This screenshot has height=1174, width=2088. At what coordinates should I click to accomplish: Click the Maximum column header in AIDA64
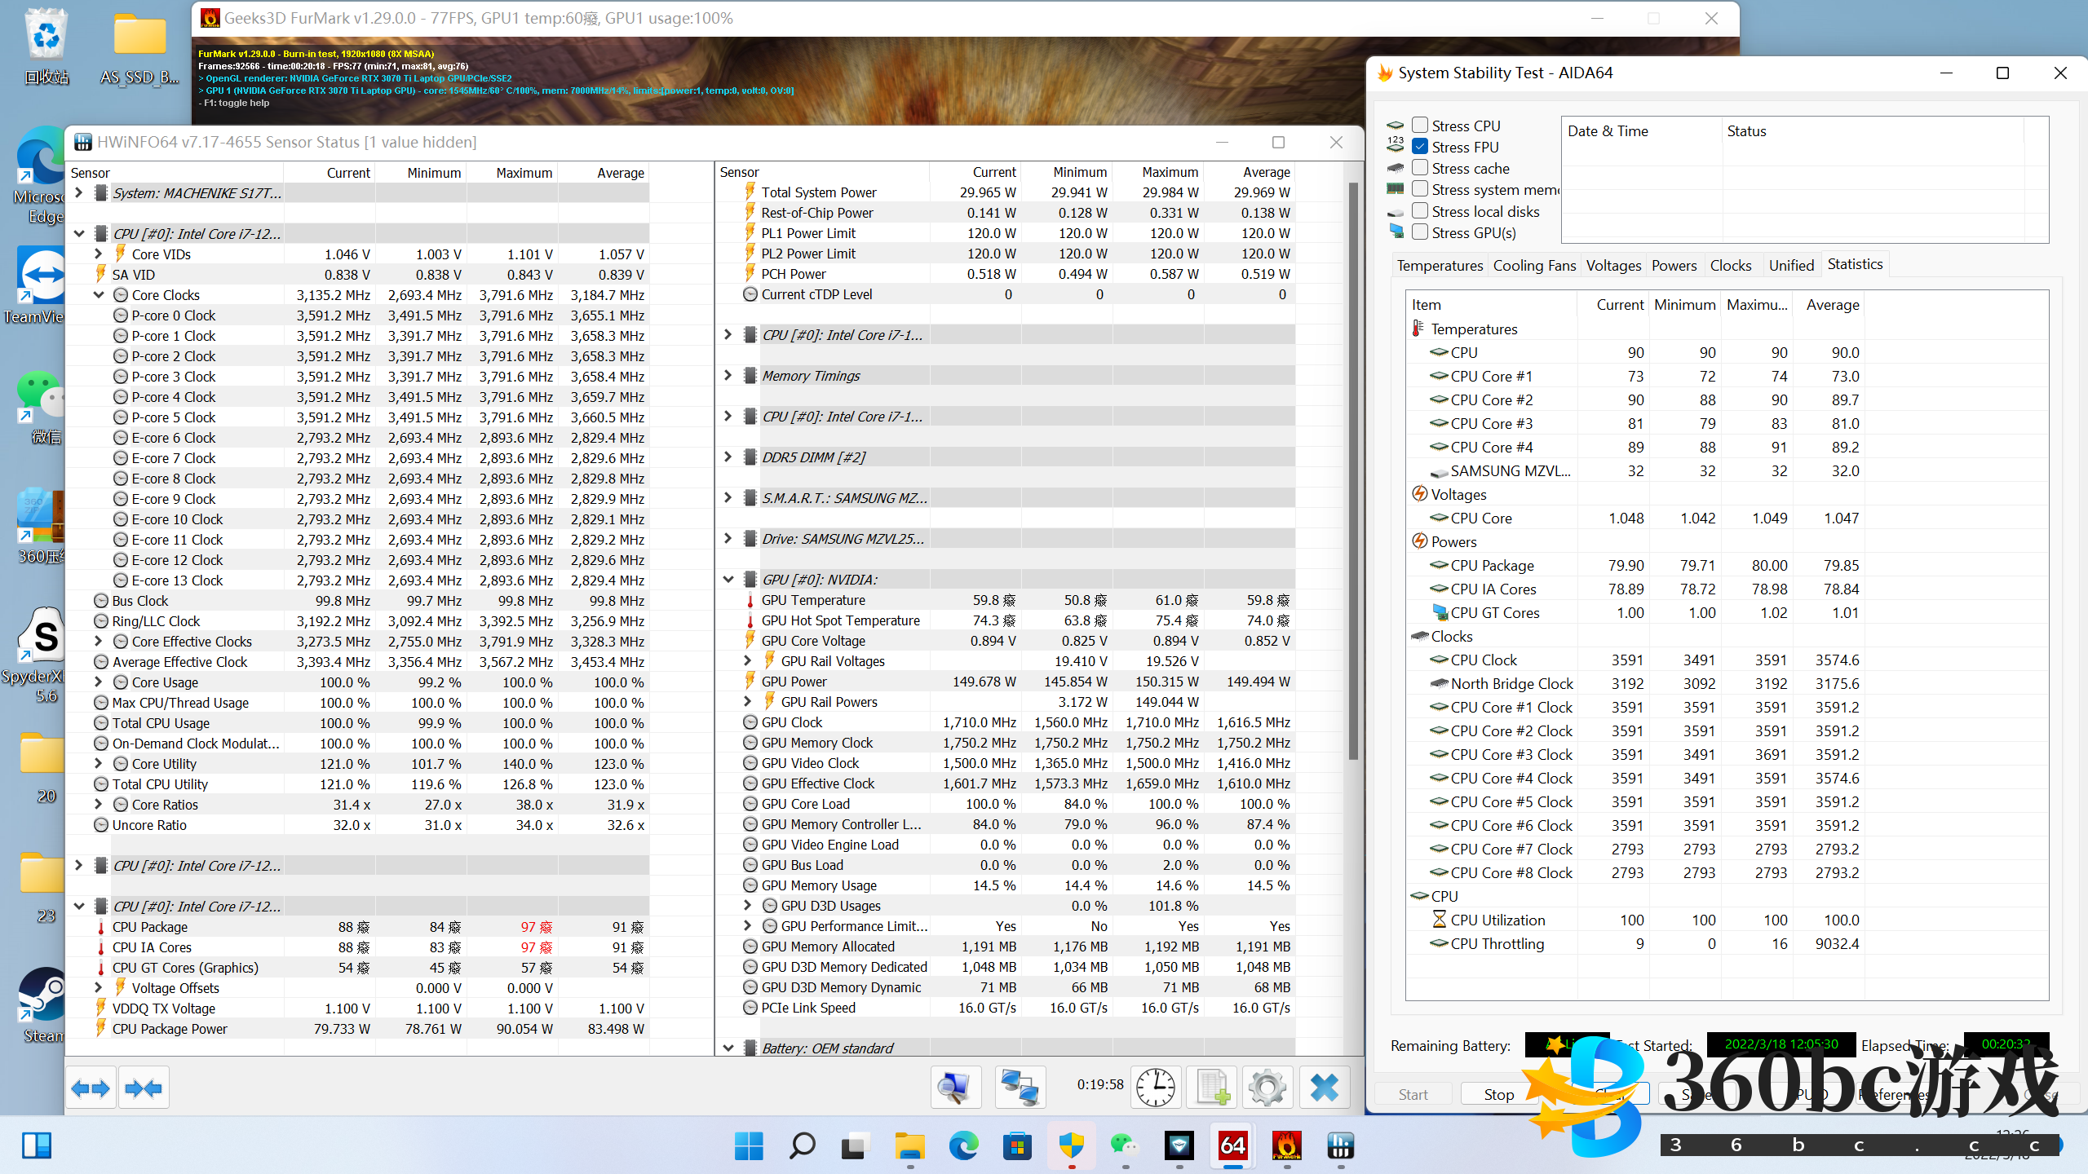coord(1756,305)
